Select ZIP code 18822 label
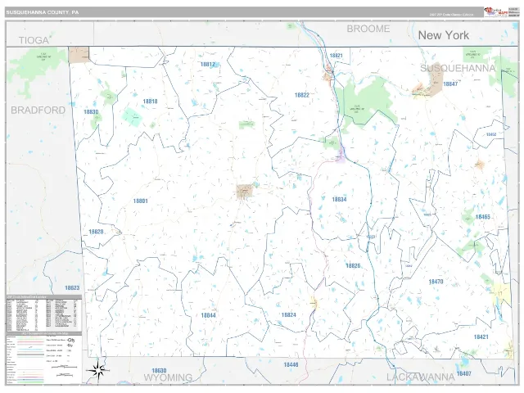This screenshot has width=524, height=393. pyautogui.click(x=302, y=95)
